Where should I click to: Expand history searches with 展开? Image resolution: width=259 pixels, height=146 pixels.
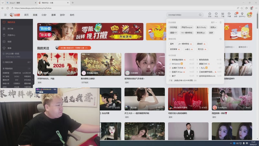tap(214, 22)
